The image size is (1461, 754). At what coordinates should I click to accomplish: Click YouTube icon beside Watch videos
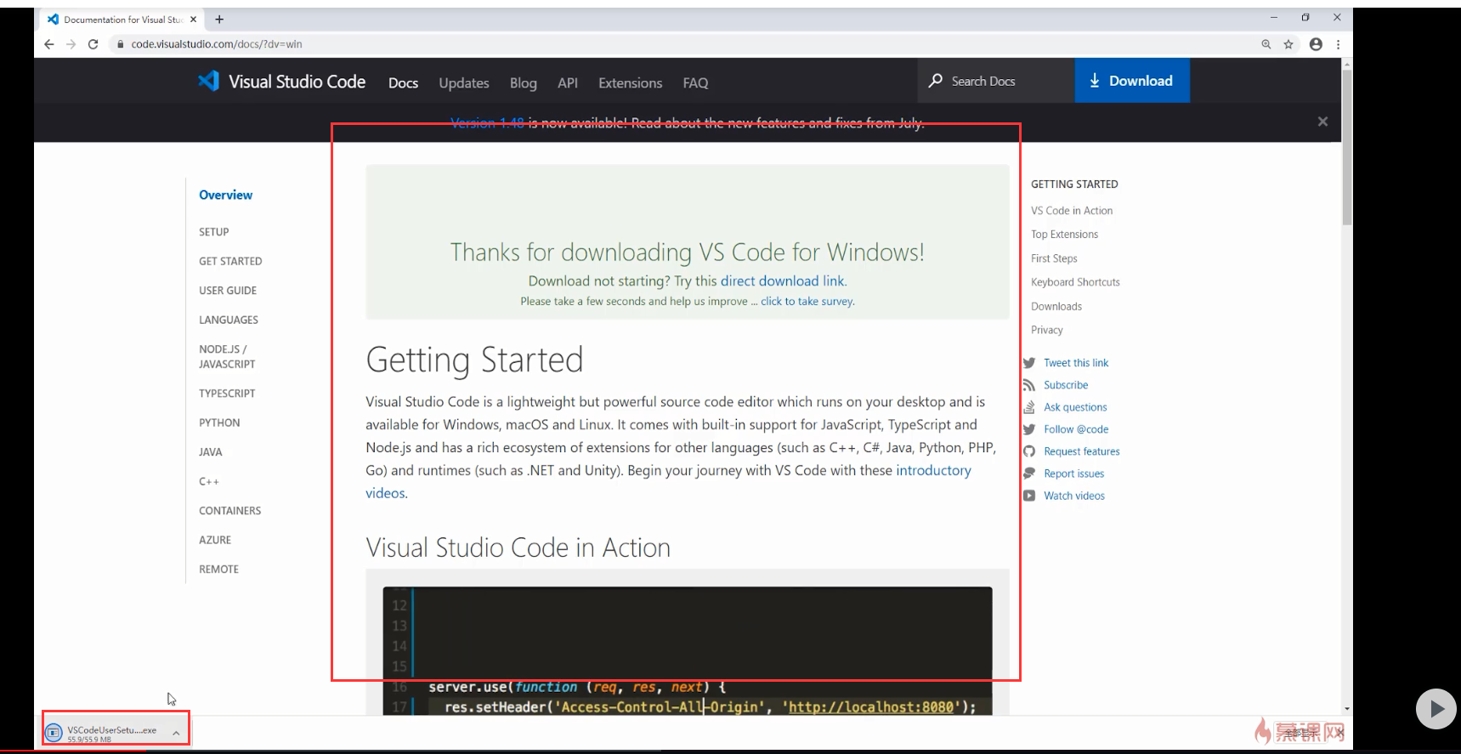click(1029, 496)
